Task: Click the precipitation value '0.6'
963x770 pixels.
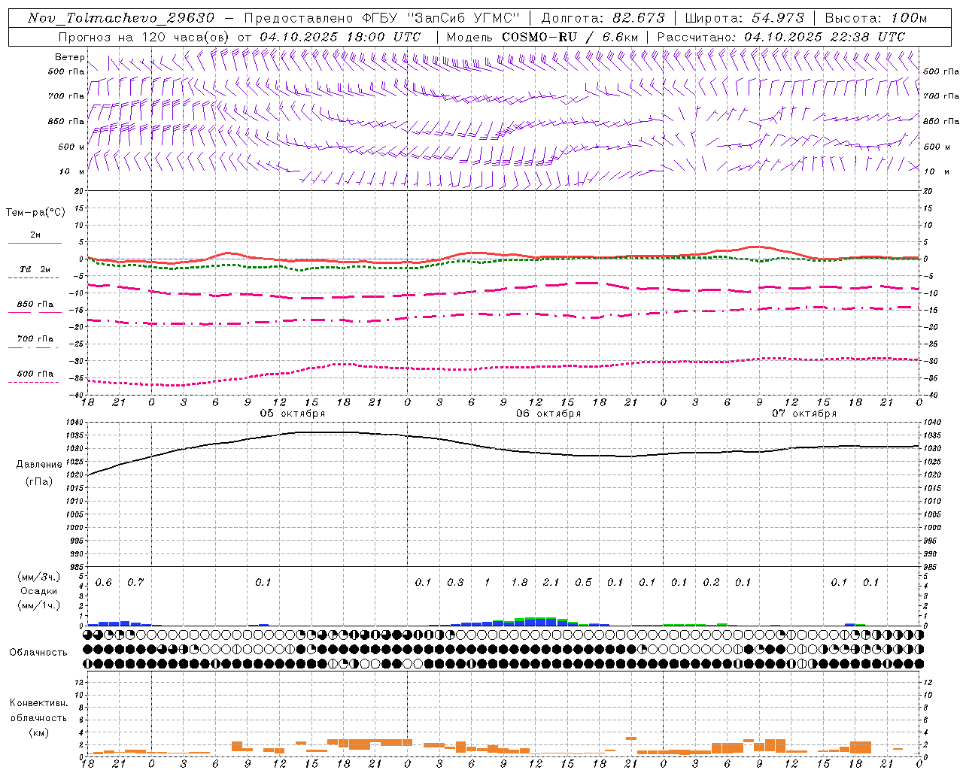Action: coord(104,583)
